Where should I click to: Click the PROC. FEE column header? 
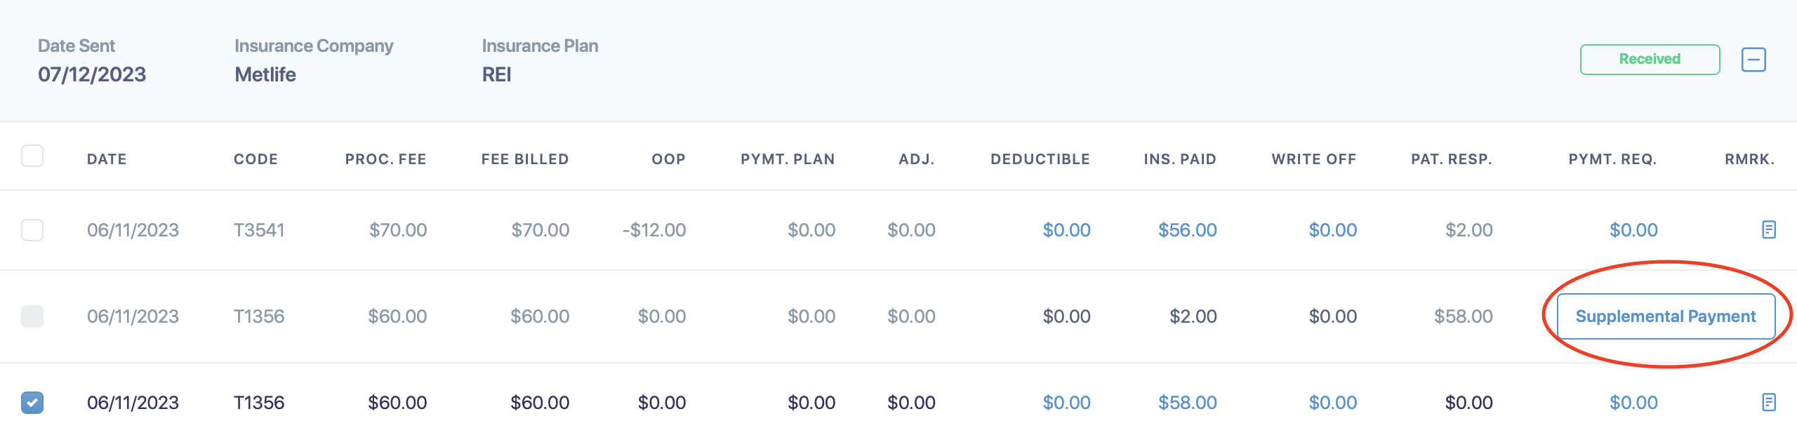[x=385, y=159]
